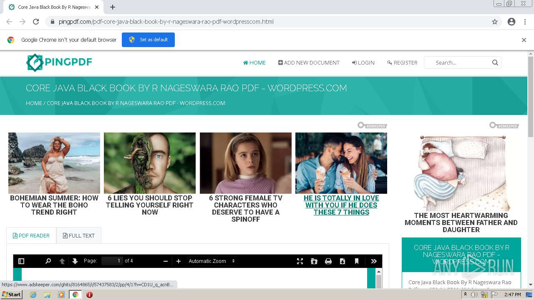Go to next PDF page arrow
Image resolution: width=534 pixels, height=300 pixels.
click(x=75, y=261)
